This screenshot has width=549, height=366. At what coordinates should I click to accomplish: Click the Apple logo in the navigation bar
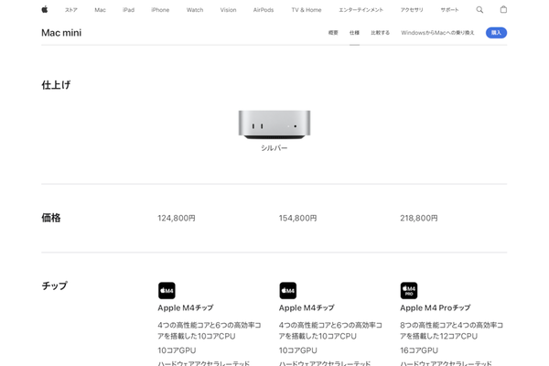(45, 10)
